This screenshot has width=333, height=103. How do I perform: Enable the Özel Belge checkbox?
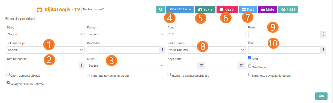[x=250, y=66]
